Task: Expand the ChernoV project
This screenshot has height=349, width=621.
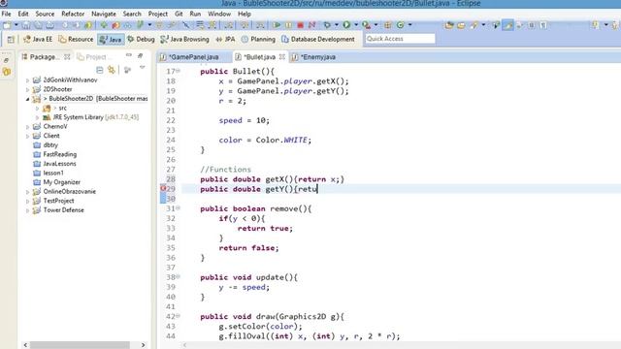Action: [x=27, y=127]
